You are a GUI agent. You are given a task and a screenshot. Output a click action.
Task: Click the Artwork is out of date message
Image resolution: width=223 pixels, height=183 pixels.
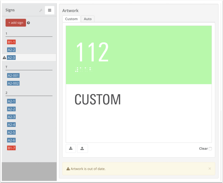point(88,169)
